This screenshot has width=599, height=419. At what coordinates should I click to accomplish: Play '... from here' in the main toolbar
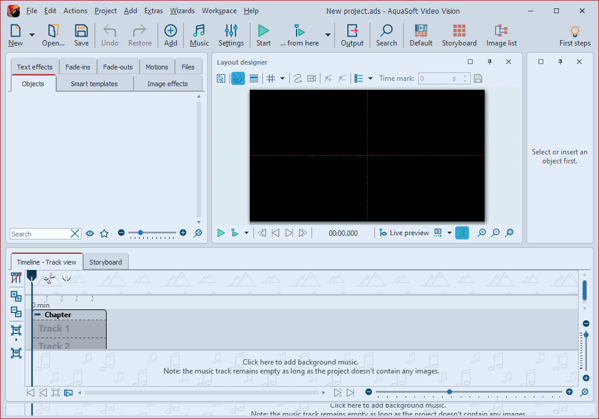[x=299, y=35]
